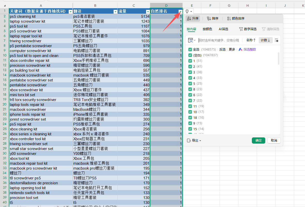Uncheck the 全选 checkbox
305x207 pixels.
190,49
